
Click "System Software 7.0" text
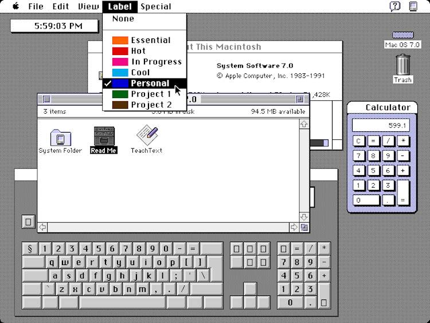[255, 66]
